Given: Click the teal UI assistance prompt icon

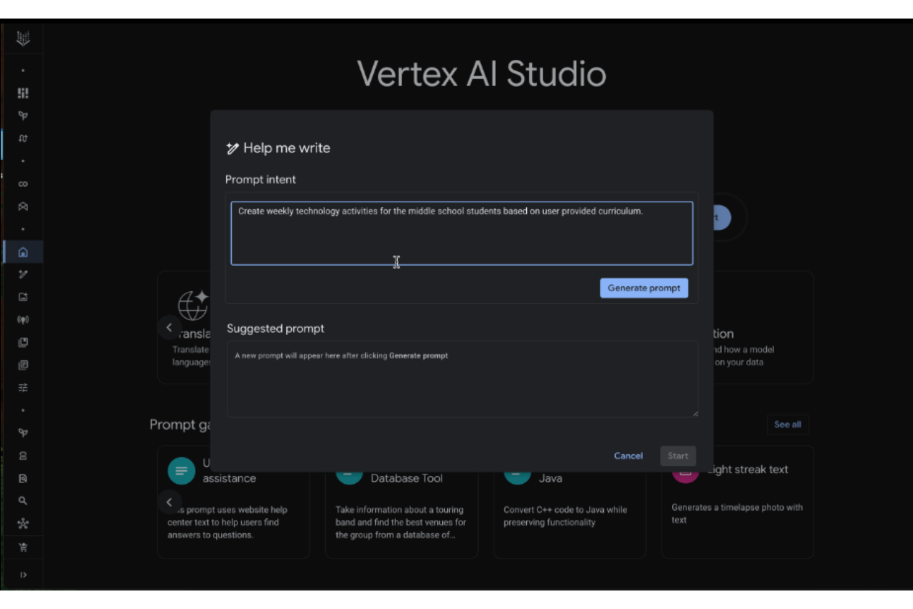Looking at the screenshot, I should (x=181, y=471).
